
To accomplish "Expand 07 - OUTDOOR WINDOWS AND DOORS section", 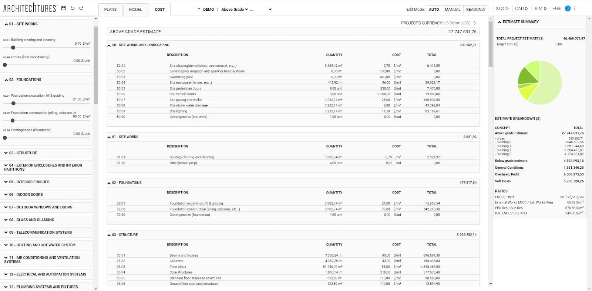I will tap(47, 207).
